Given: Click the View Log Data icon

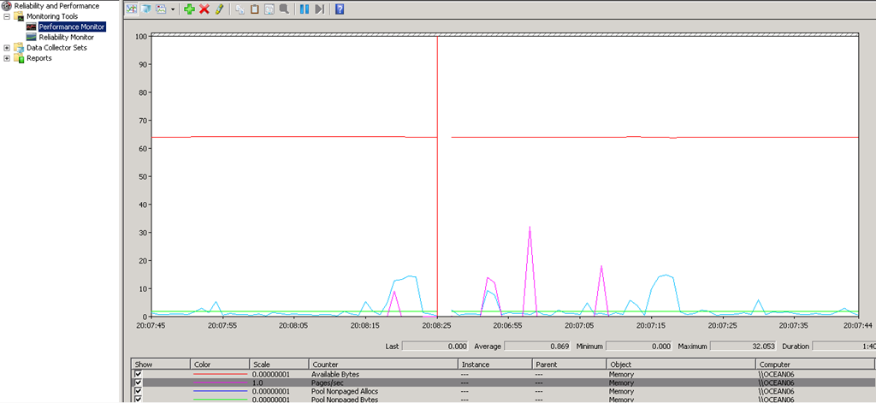Looking at the screenshot, I should click(x=145, y=9).
